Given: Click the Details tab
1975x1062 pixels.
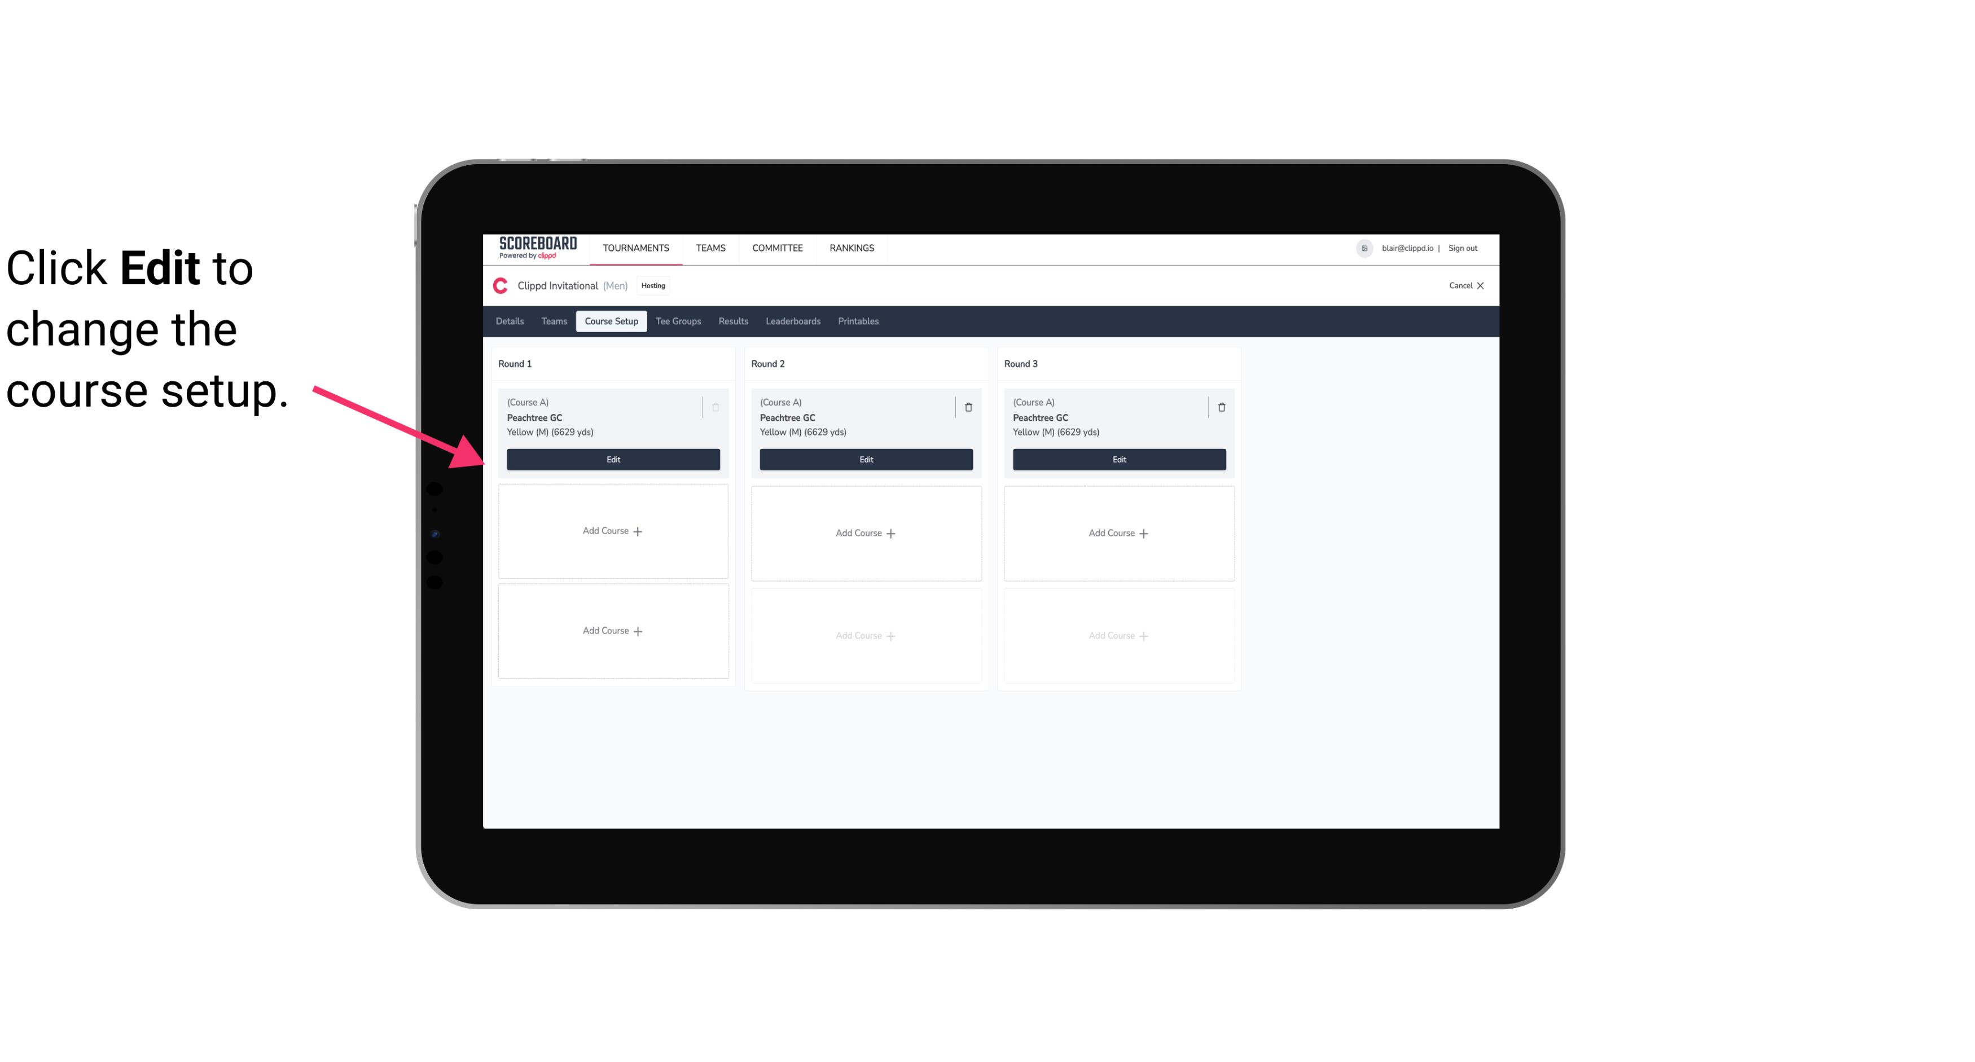Looking at the screenshot, I should 510,321.
